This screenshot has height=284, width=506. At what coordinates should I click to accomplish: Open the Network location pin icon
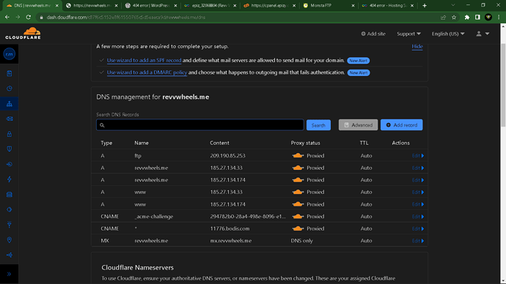point(10,240)
